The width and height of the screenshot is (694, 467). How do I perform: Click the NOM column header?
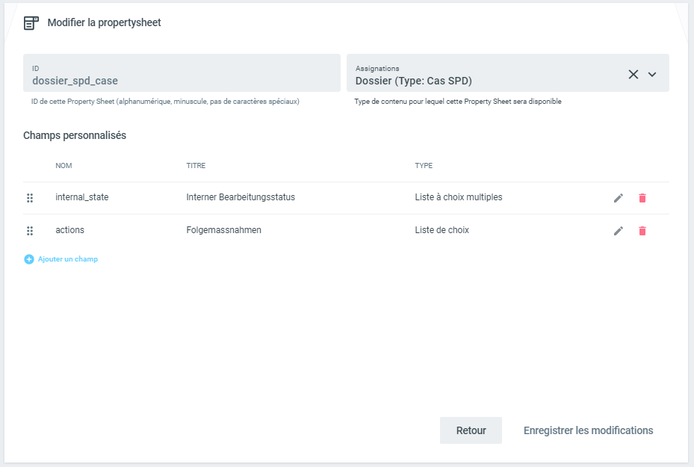coord(63,166)
